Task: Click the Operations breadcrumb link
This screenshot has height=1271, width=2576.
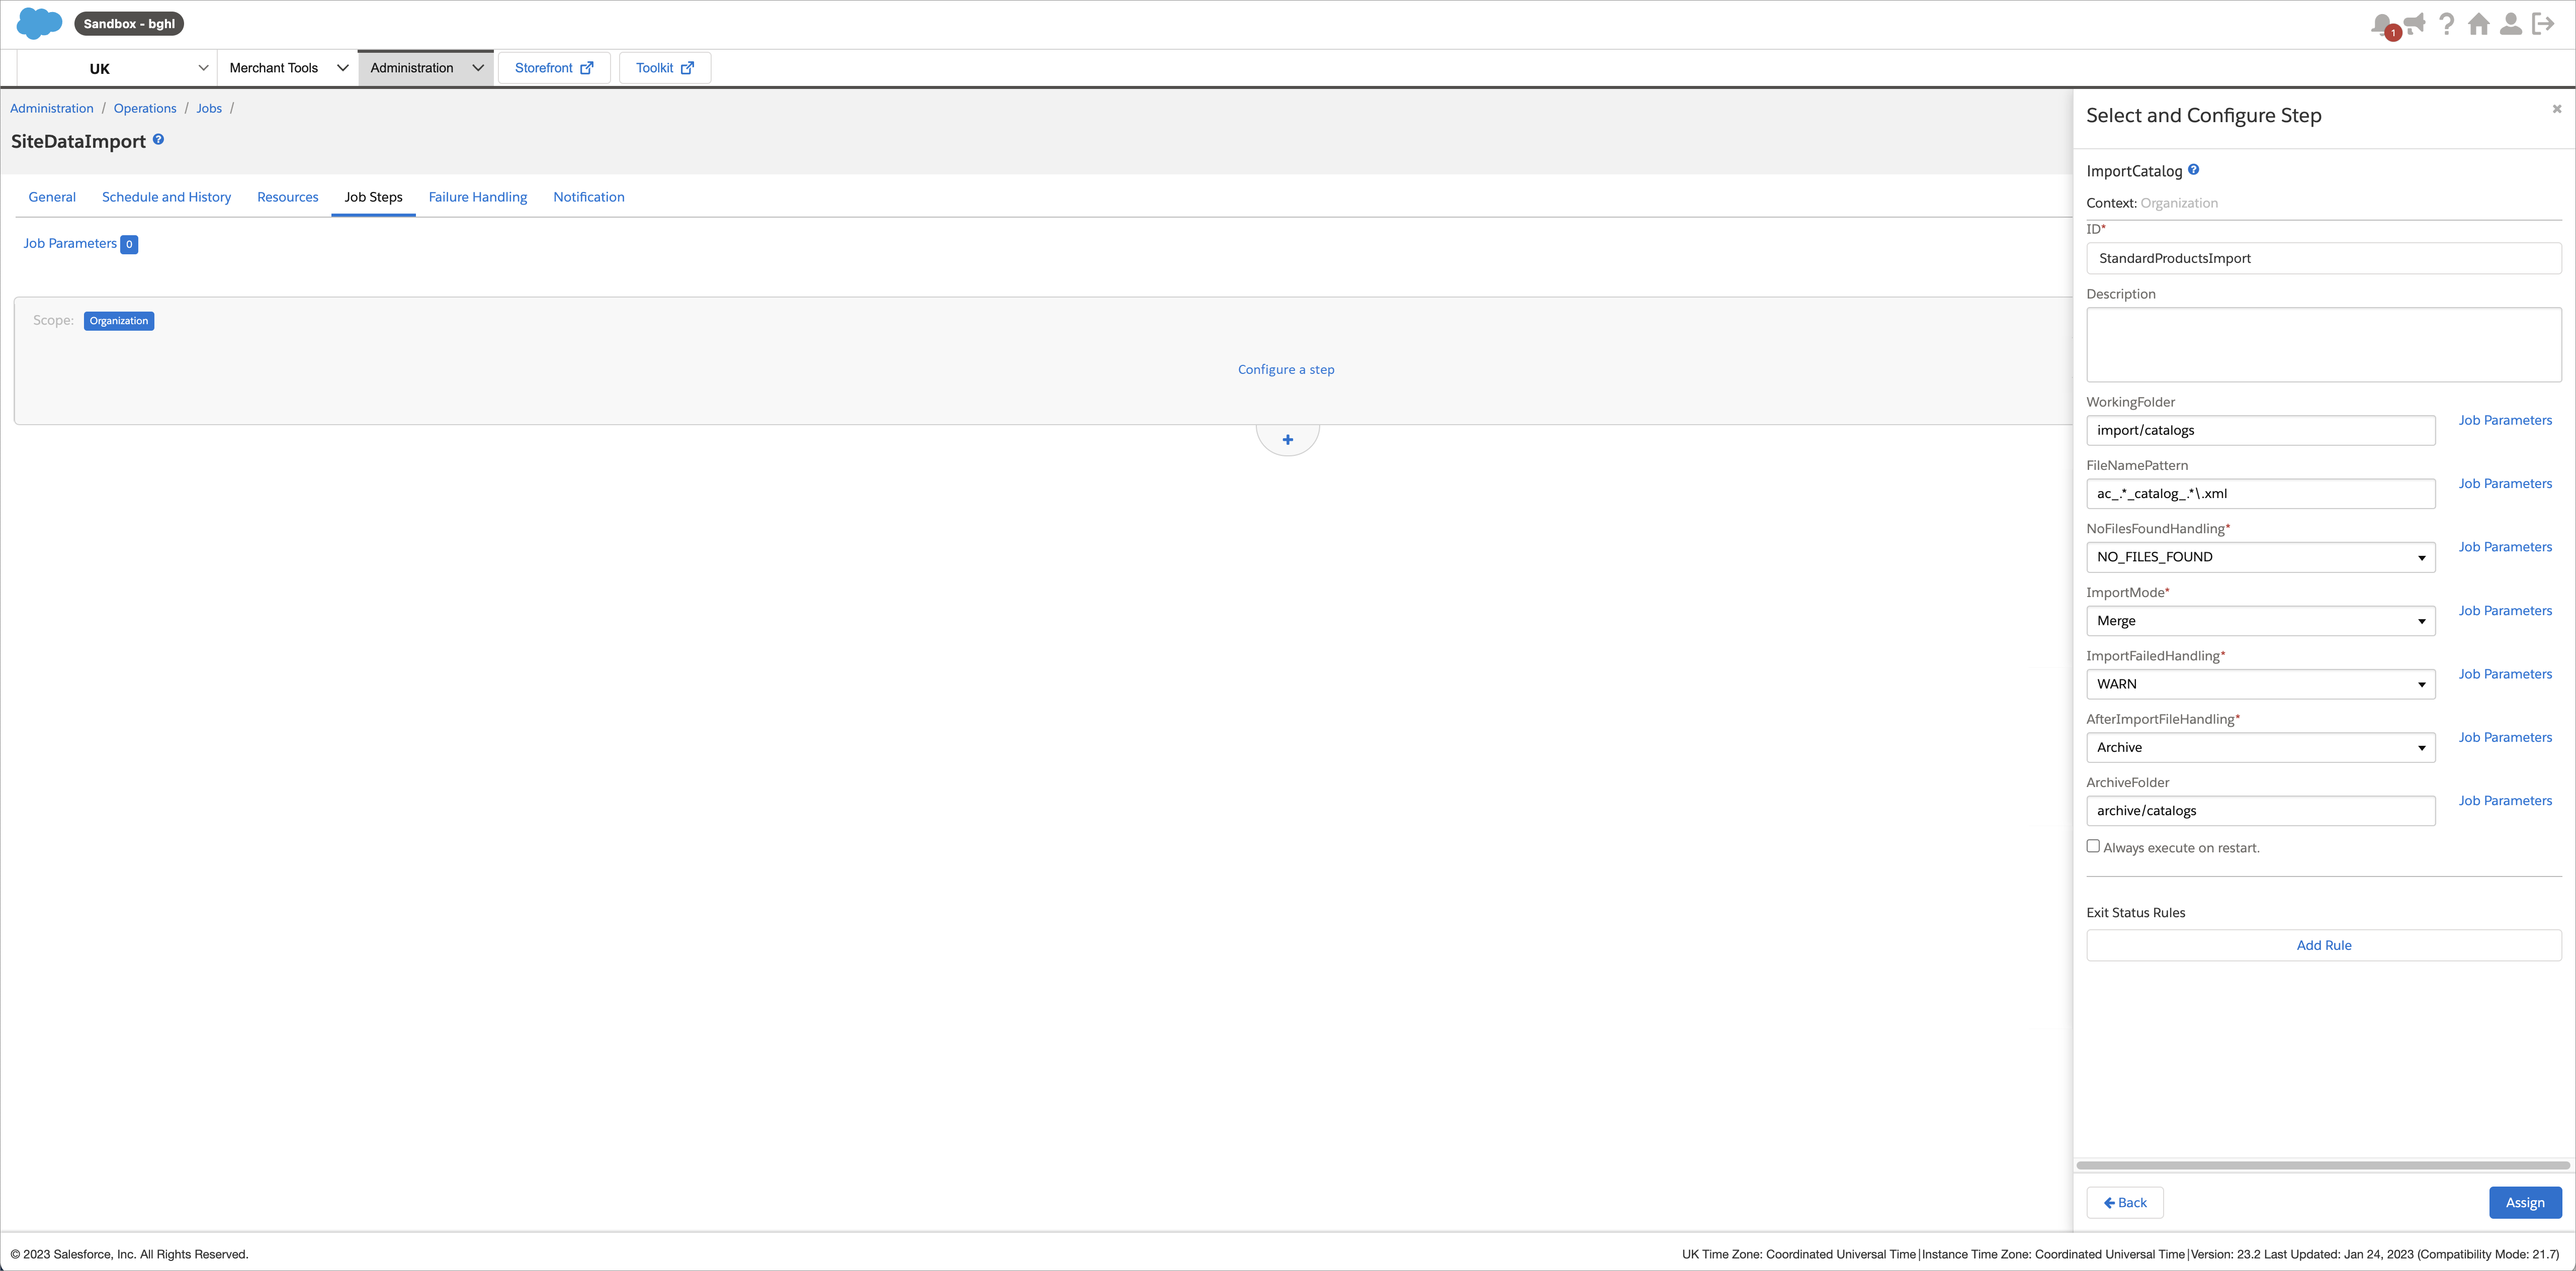Action: (145, 108)
